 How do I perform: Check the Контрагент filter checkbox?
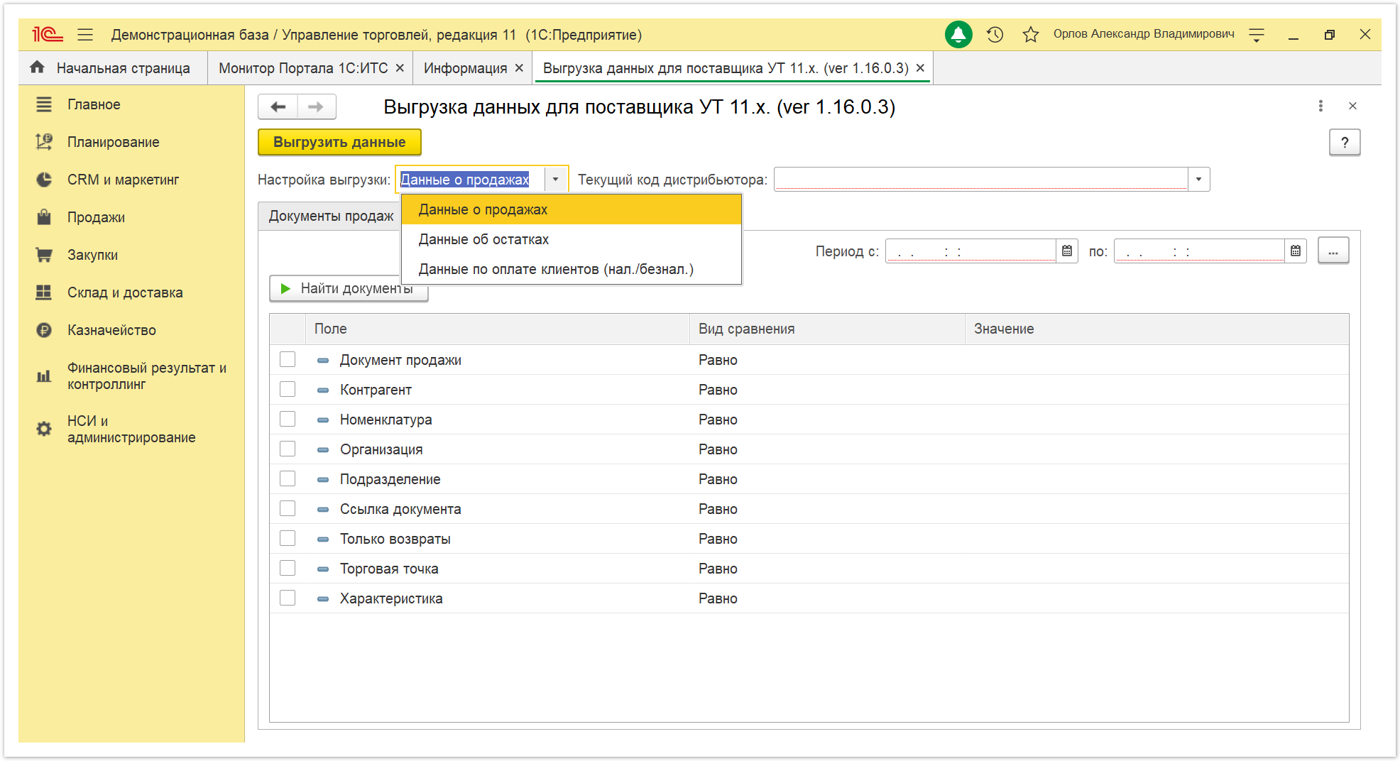[288, 389]
